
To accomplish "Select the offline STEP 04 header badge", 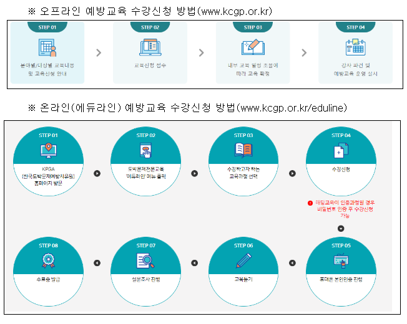I will pos(356,27).
